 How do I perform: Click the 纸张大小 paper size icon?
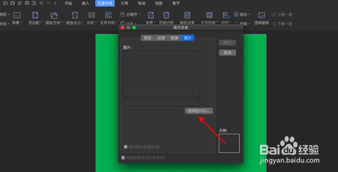click(75, 15)
